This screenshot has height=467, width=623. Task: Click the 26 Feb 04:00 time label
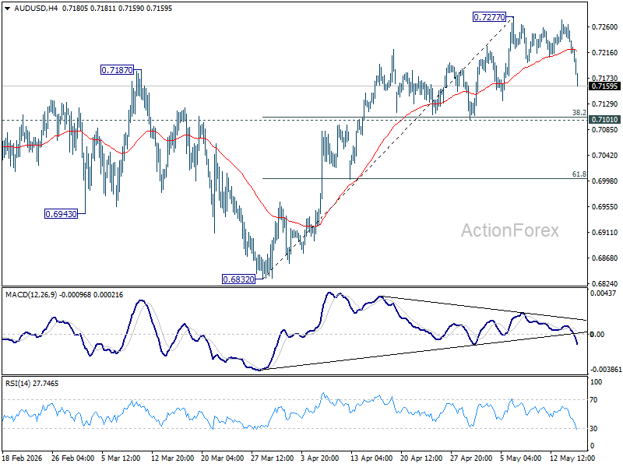[72, 458]
